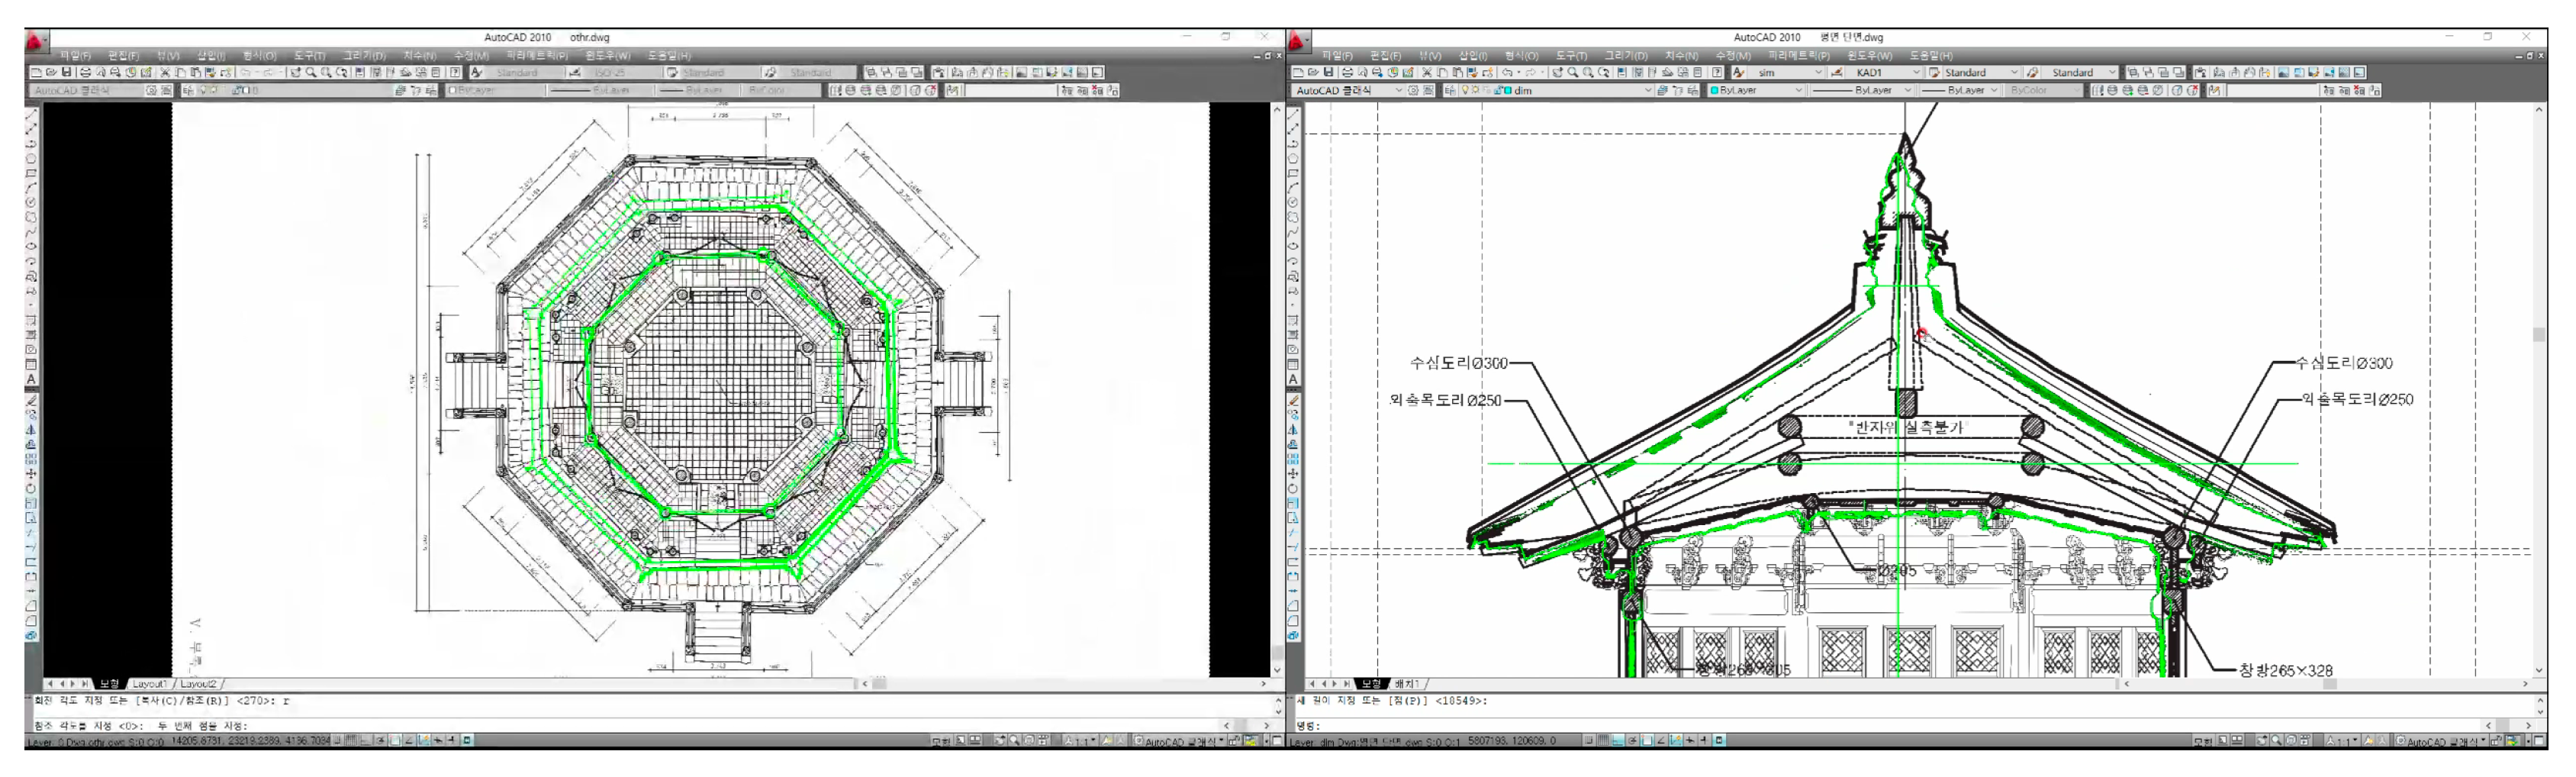Toggle grid display in 평면 단면.dwg status bar
Image resolution: width=2576 pixels, height=777 pixels.
[x=1604, y=741]
